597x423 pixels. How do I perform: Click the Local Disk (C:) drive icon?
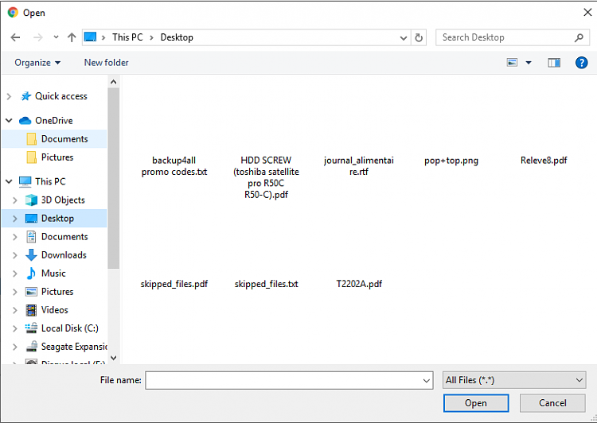click(31, 328)
